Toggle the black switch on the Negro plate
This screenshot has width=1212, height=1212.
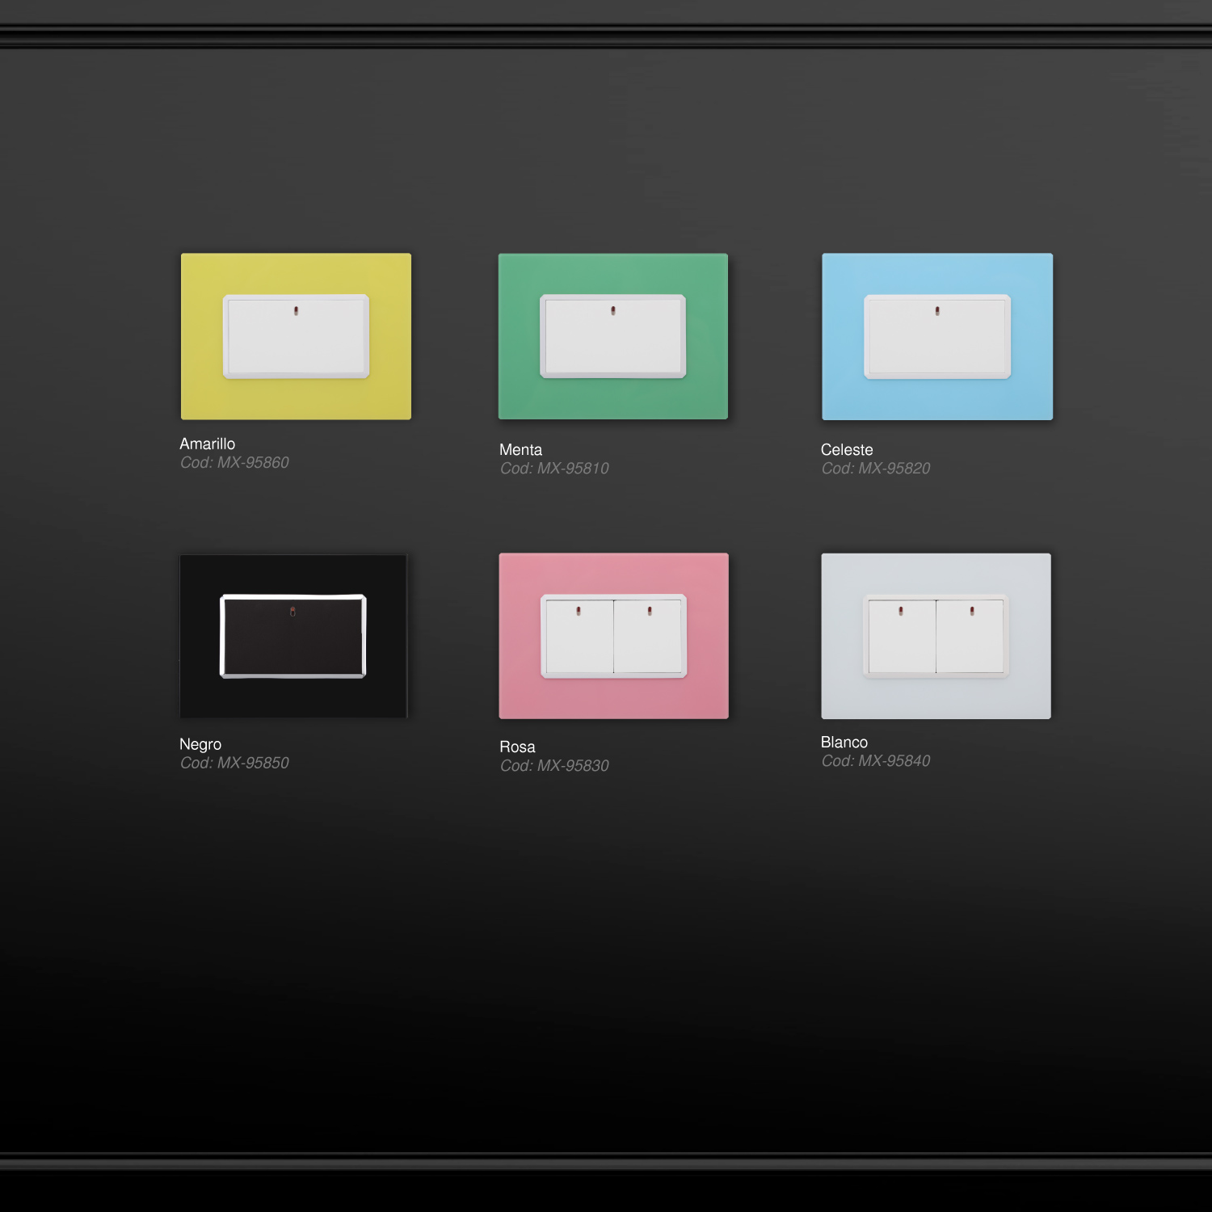coord(292,637)
